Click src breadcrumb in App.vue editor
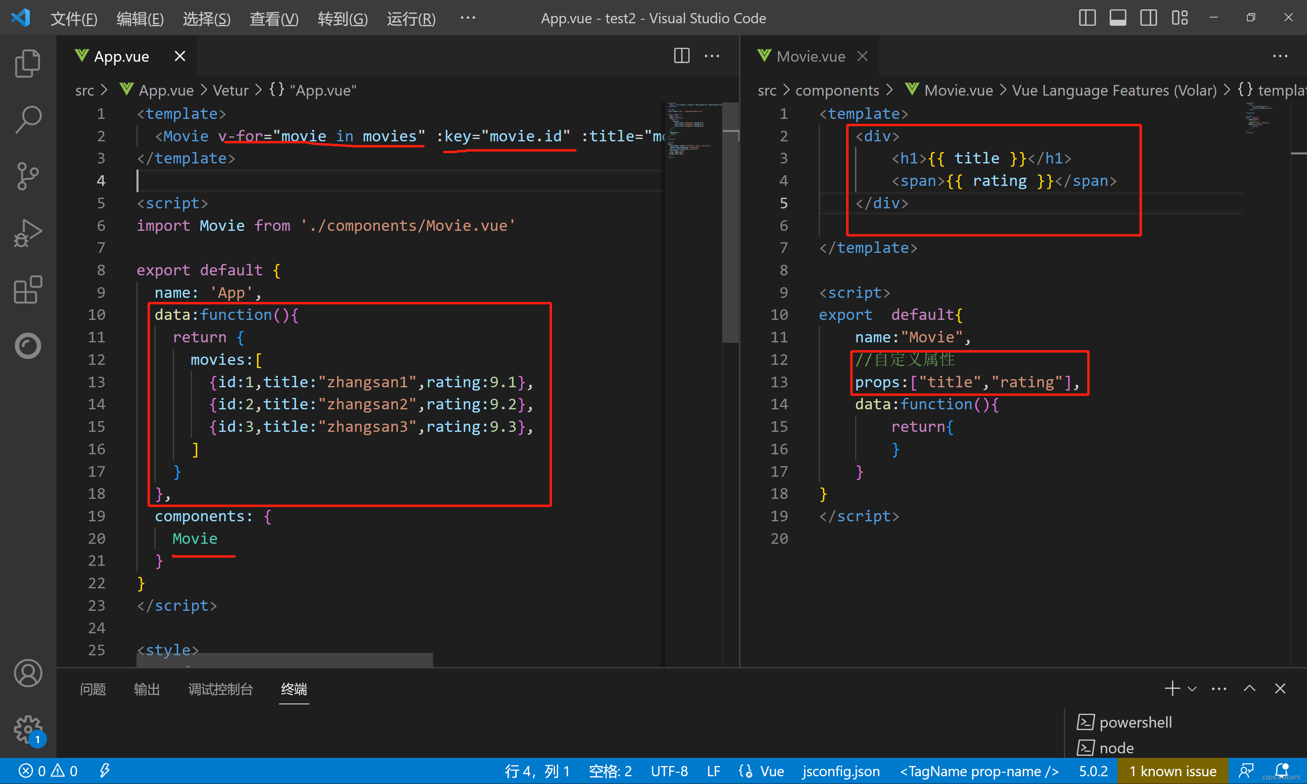The image size is (1307, 784). point(85,90)
